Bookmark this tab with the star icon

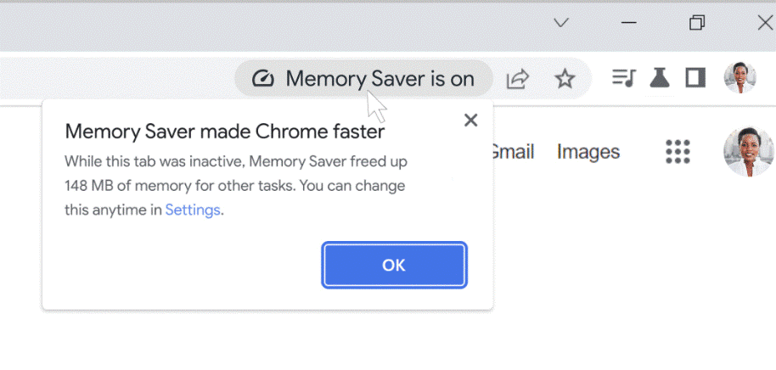(565, 79)
